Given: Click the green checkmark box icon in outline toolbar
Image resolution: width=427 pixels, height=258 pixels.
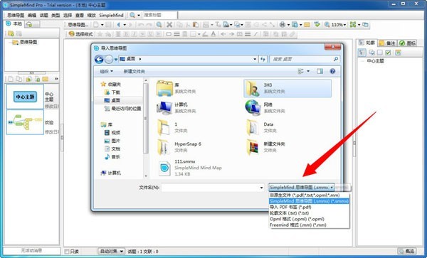Looking at the screenshot, I should 388,53.
